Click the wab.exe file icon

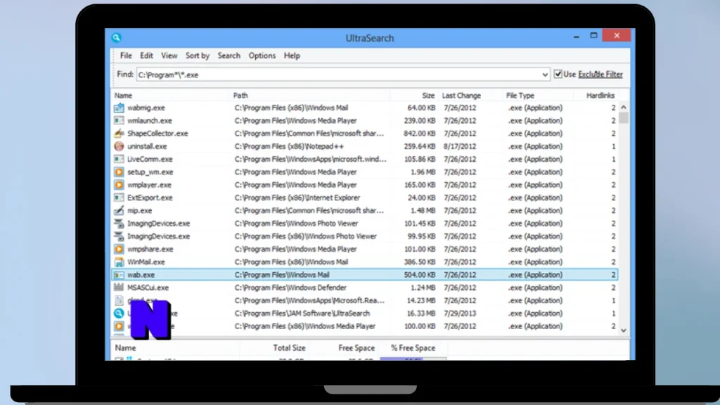119,275
